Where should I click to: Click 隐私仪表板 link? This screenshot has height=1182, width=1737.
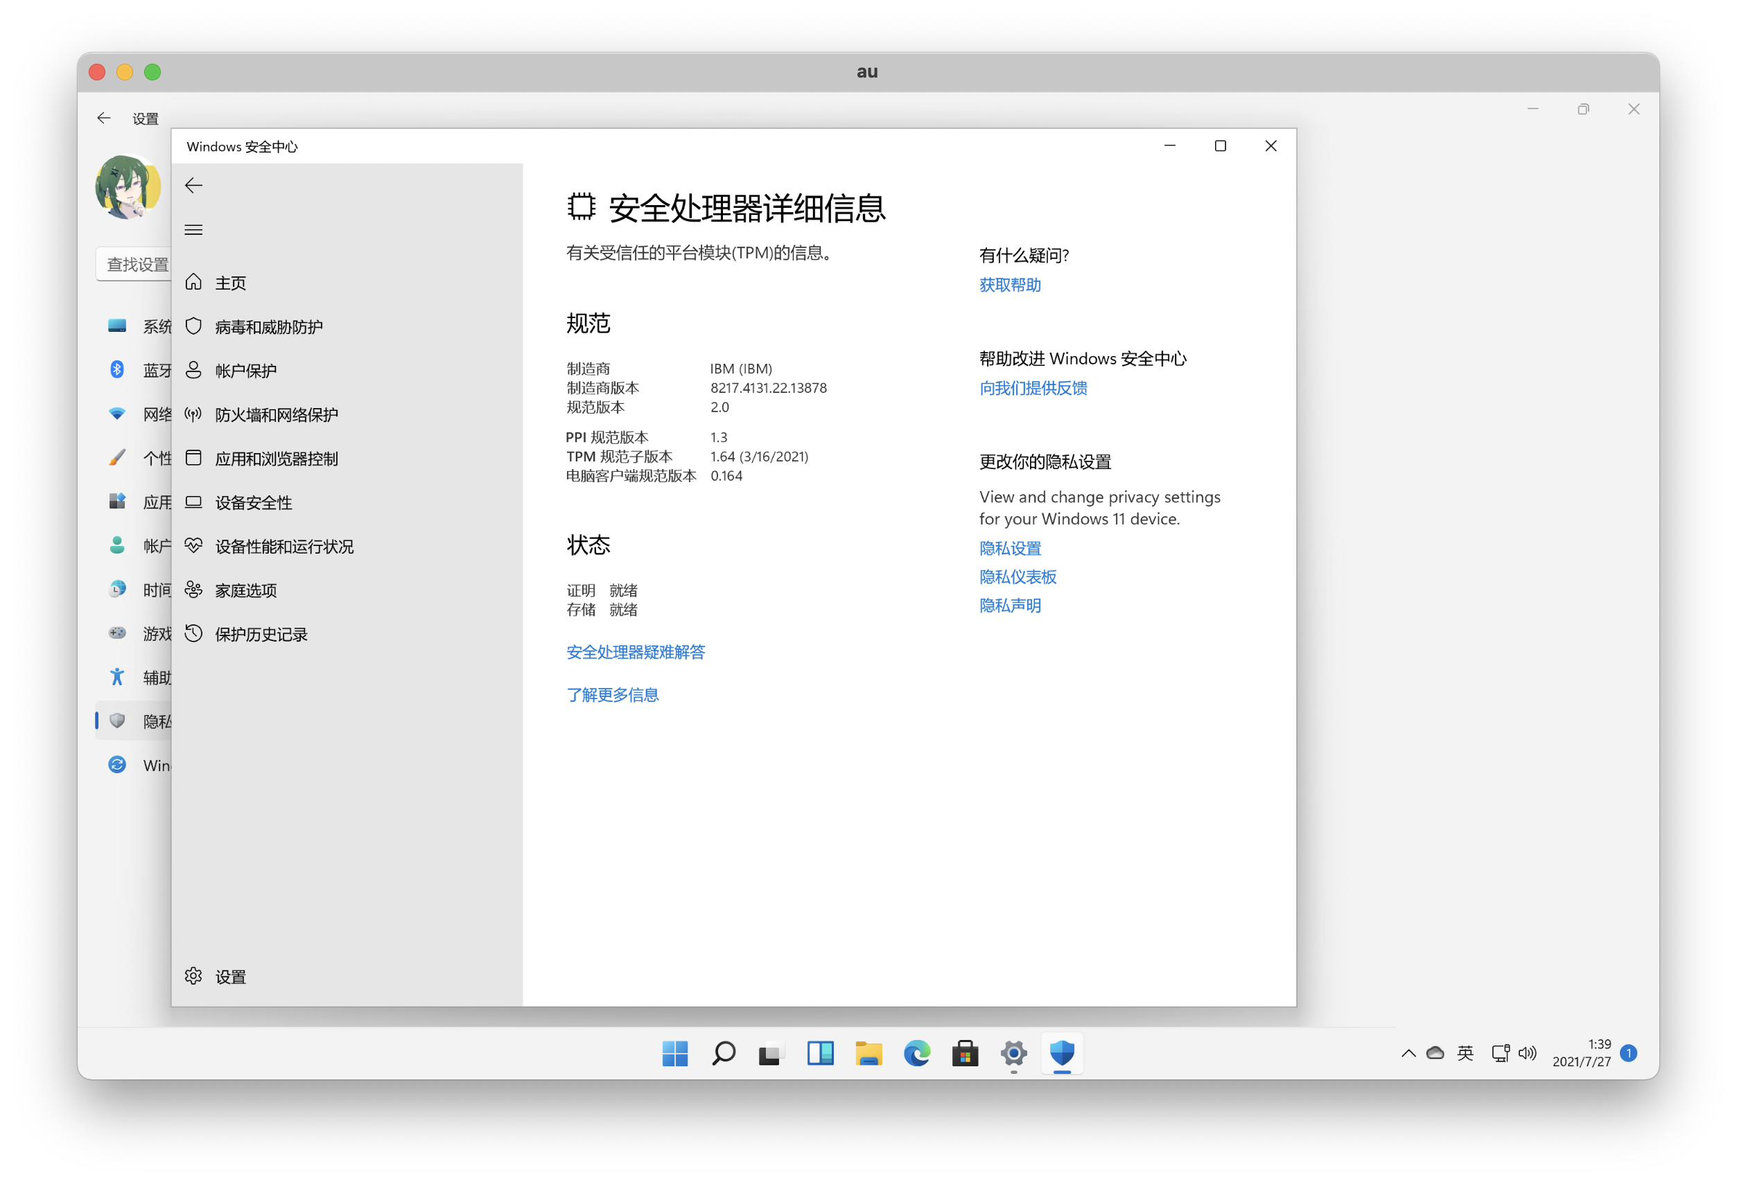1018,576
